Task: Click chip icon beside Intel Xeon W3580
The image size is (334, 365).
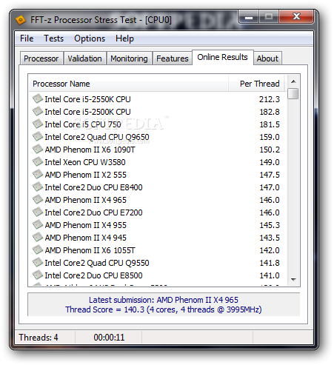Action: (x=38, y=161)
